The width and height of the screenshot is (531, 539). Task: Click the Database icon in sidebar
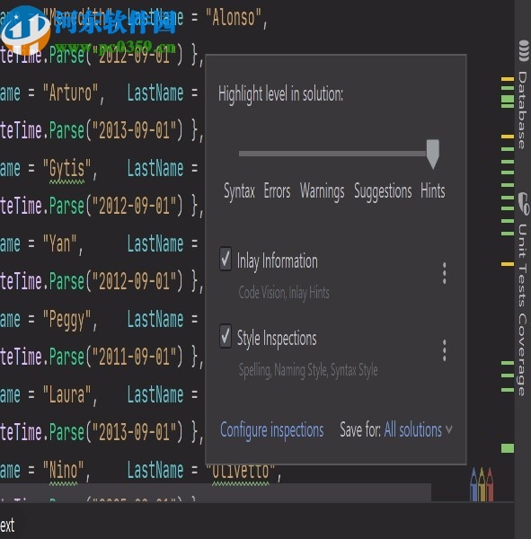(523, 51)
